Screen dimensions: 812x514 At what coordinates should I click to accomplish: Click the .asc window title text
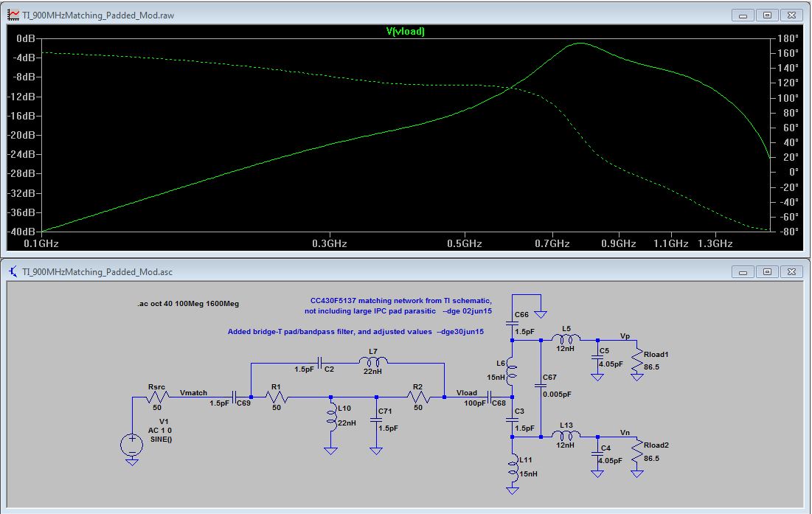97,272
